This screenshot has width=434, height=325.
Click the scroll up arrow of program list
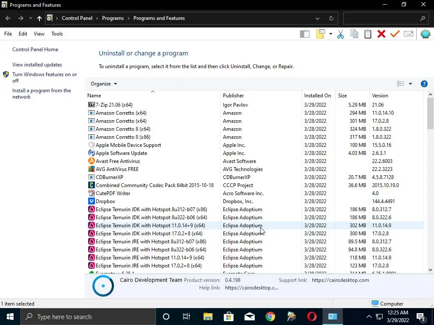(x=430, y=94)
